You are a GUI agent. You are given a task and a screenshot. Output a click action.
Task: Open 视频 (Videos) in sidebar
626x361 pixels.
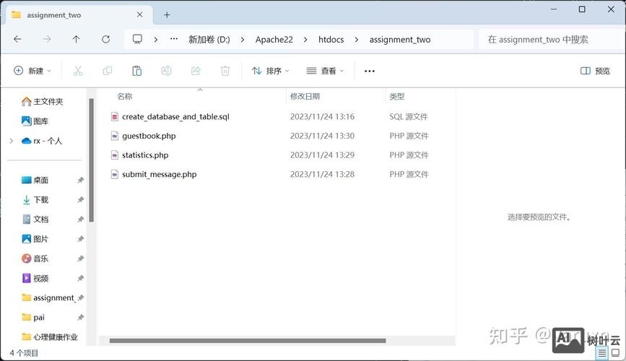tap(35, 278)
